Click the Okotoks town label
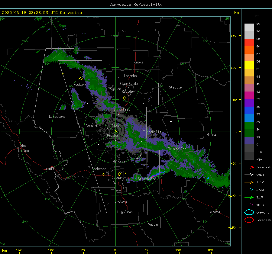Viewport: 272px width, 254px height. pos(121,201)
